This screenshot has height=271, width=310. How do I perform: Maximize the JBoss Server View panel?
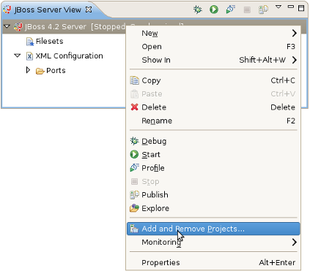click(301, 8)
